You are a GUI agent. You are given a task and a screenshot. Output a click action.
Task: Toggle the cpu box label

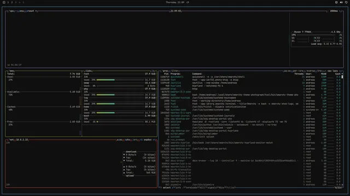pos(11,11)
